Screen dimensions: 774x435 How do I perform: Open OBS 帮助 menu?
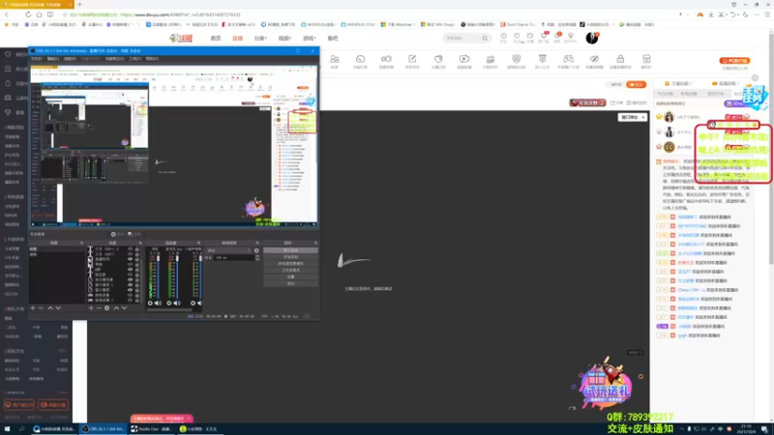(x=152, y=59)
